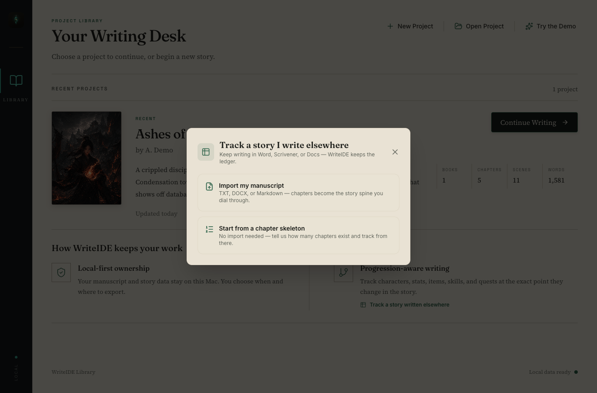
Task: Click the Scenes value 11
Action: click(516, 180)
